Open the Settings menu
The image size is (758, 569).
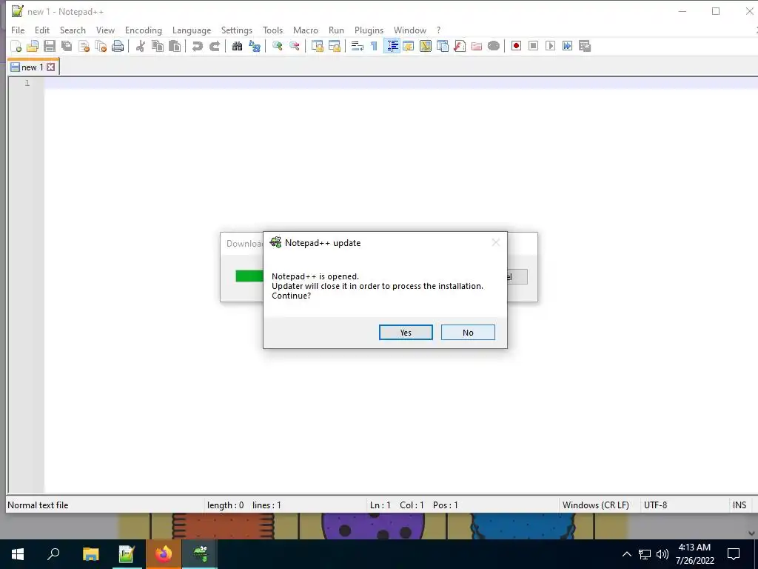click(237, 30)
